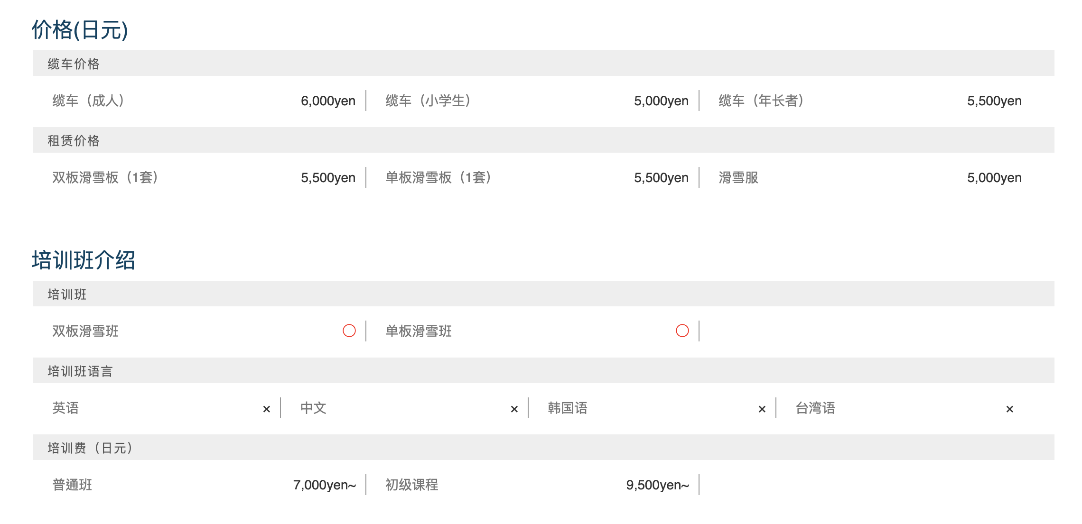Click the 双板滑雪板（1套） label
This screenshot has width=1082, height=524.
tap(105, 177)
